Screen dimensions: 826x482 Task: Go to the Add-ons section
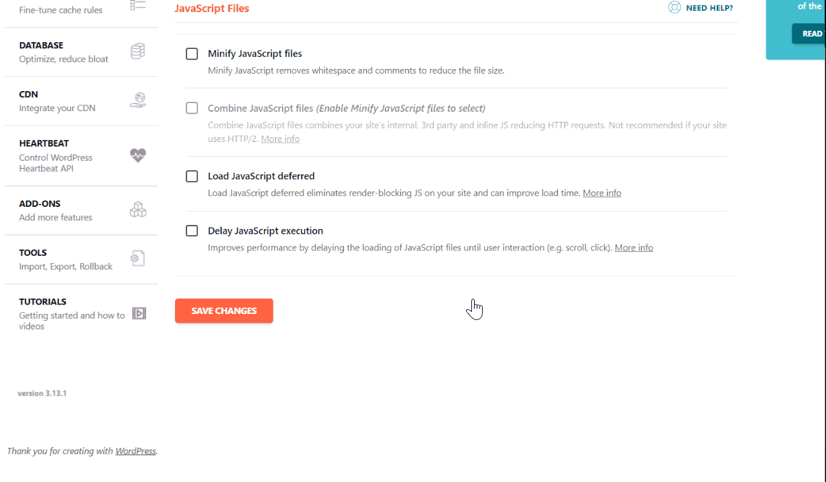(x=40, y=204)
